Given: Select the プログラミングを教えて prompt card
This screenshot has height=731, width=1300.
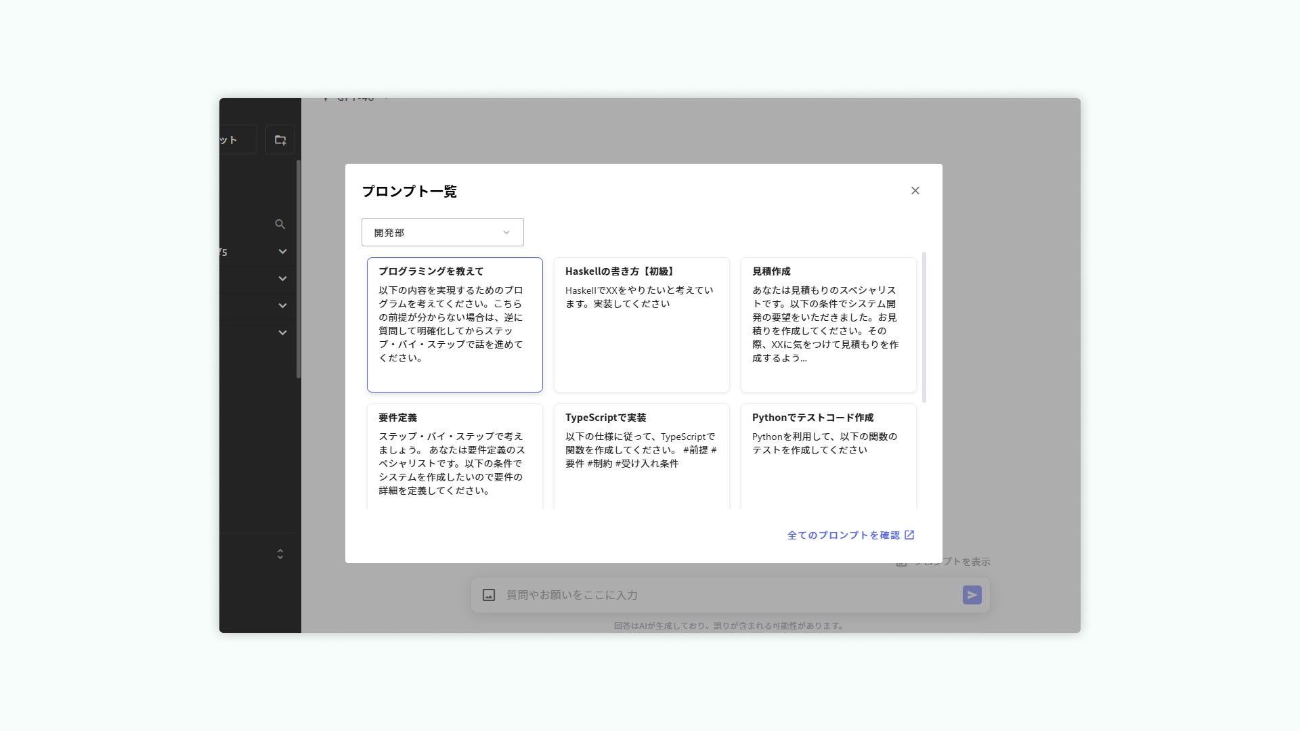Looking at the screenshot, I should 454,325.
